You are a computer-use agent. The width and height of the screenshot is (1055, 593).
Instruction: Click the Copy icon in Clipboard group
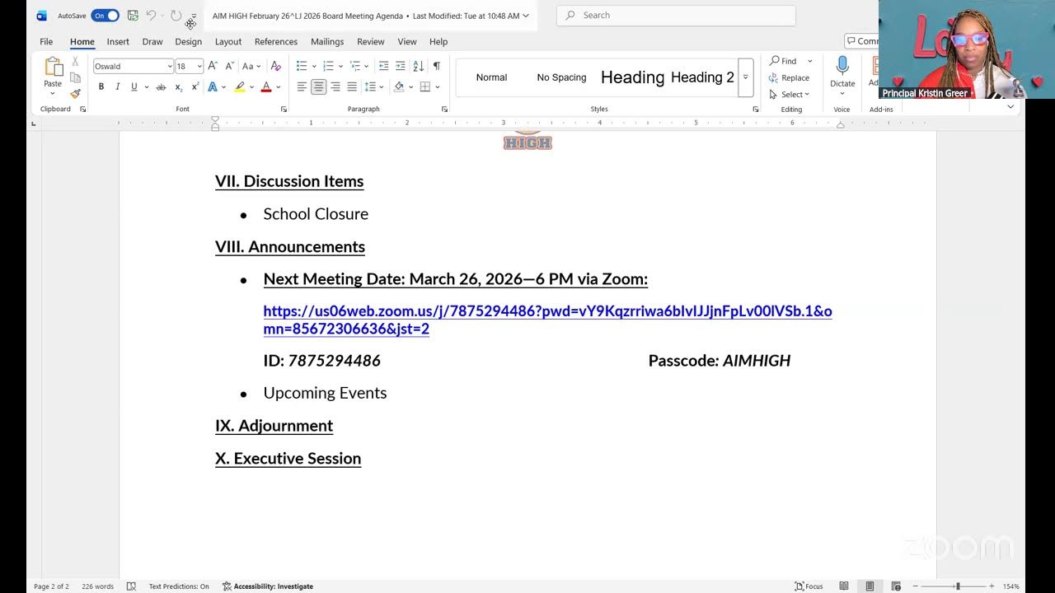(75, 77)
